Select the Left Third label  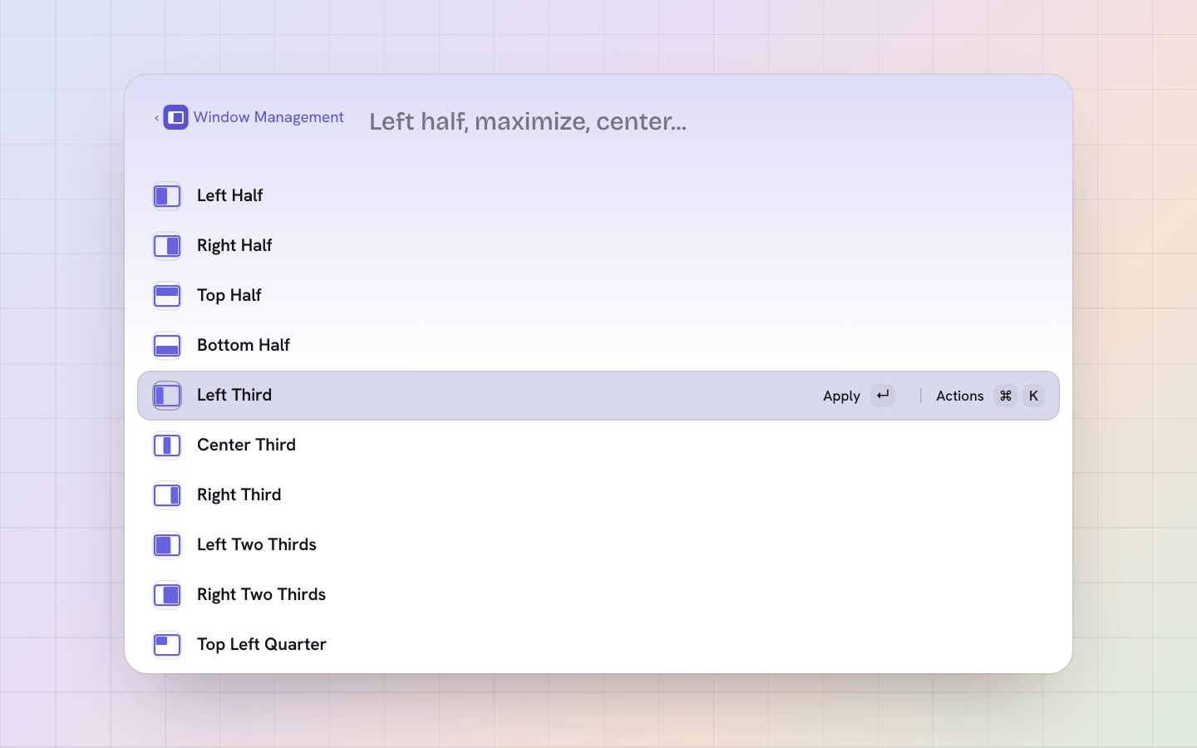[x=234, y=395]
